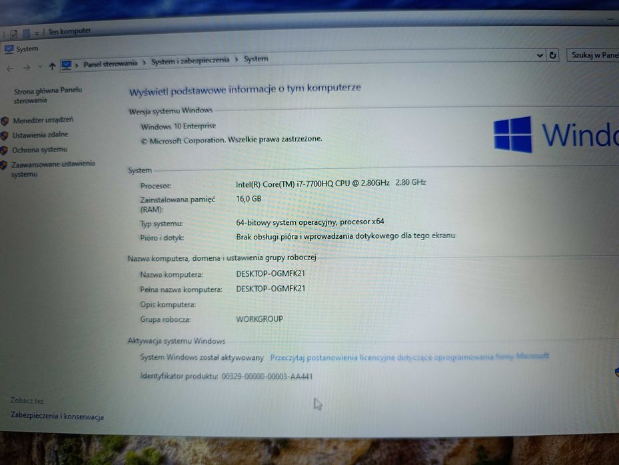
Task: Click the shield icon beside Menedżer urządzeń
Action: pos(5,121)
